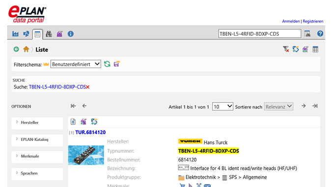
Task: Clear all filters with funnel X icon
Action: tap(286, 49)
